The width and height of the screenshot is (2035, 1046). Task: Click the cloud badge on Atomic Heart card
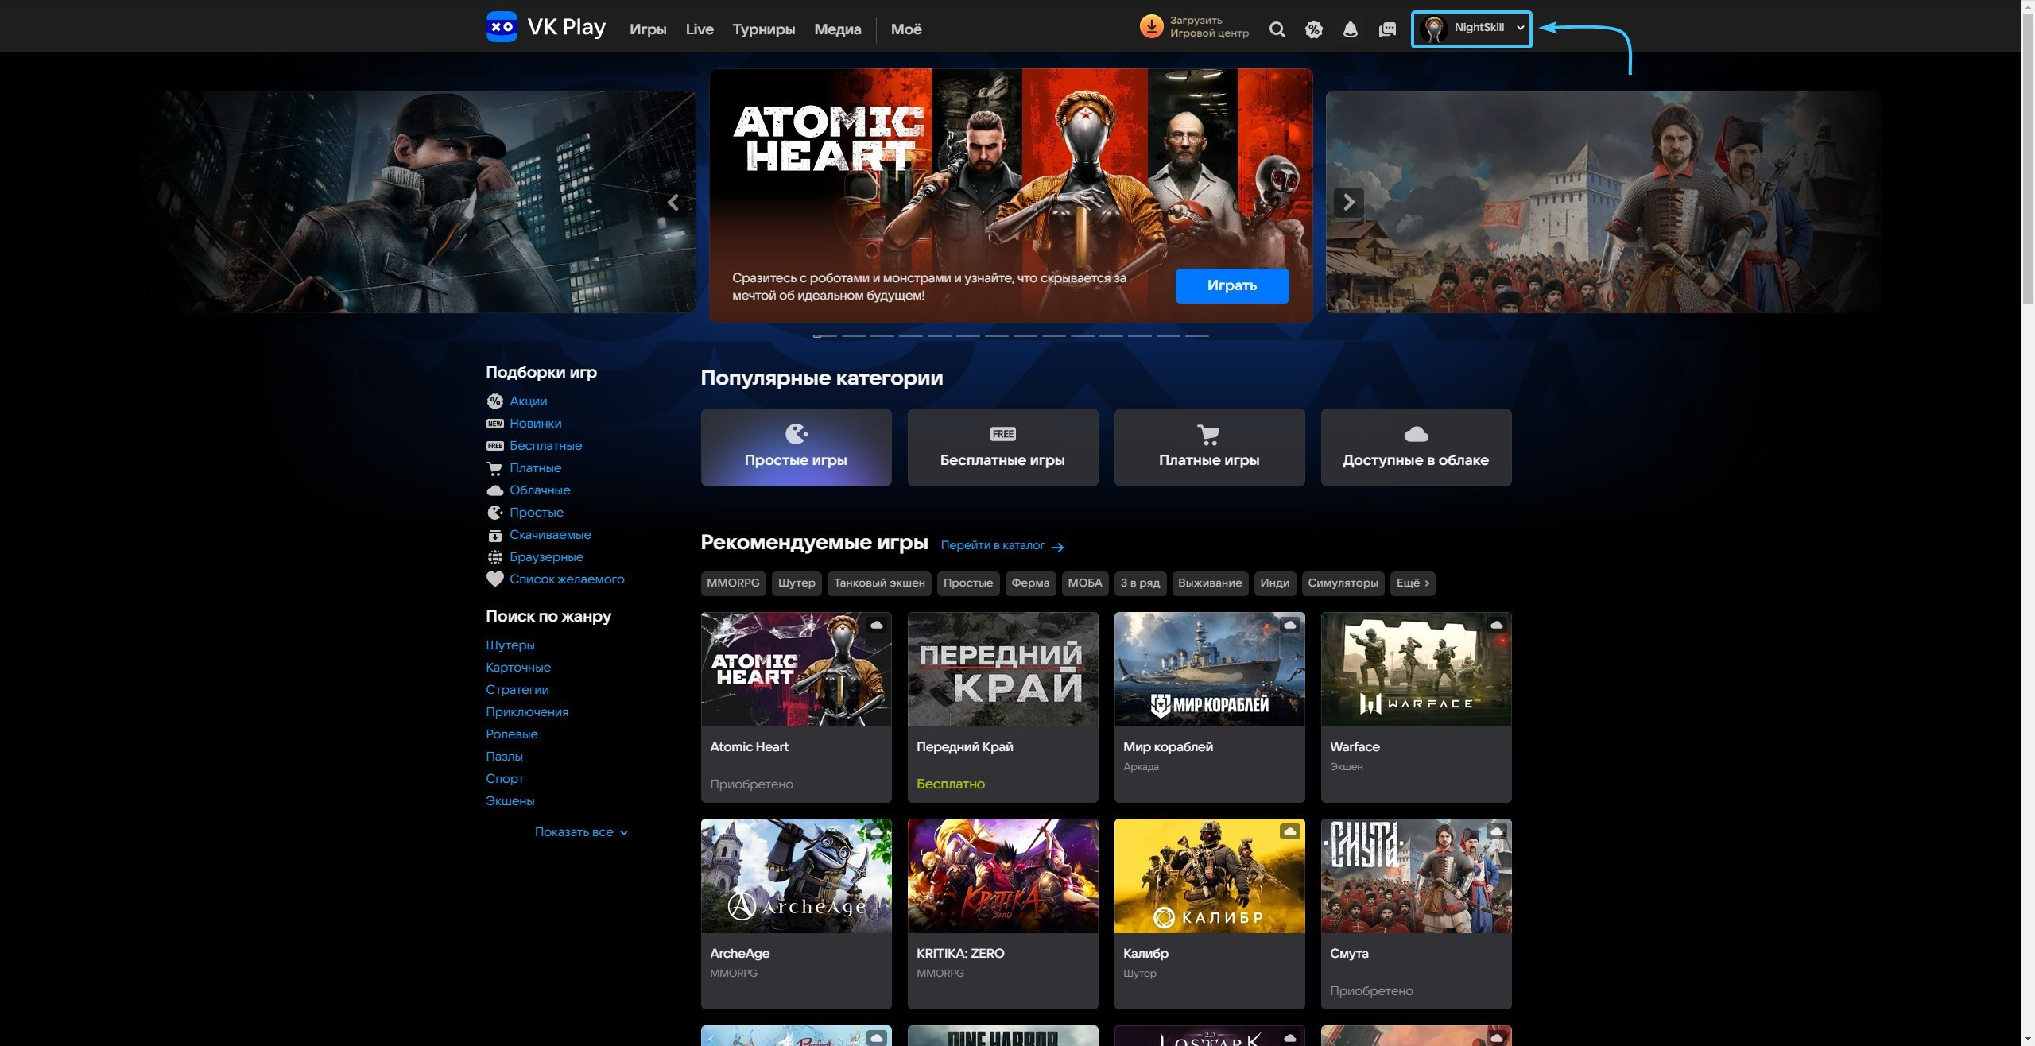pos(877,625)
